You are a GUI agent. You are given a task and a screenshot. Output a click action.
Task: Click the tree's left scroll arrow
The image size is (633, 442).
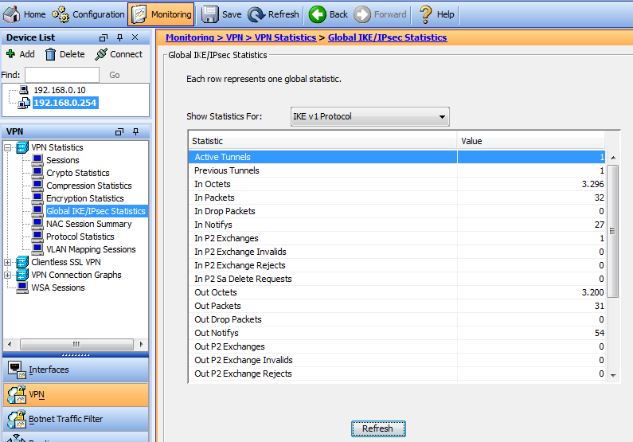click(10, 344)
